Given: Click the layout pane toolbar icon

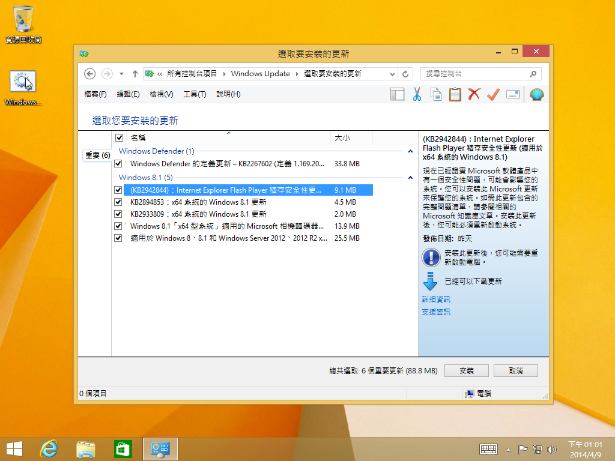Looking at the screenshot, I should tap(397, 94).
